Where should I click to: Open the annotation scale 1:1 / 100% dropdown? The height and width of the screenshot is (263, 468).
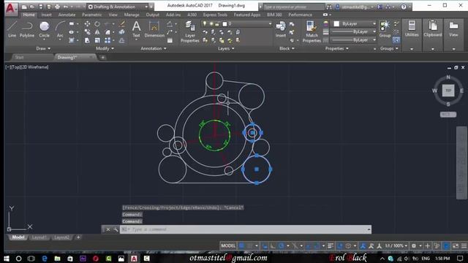pyautogui.click(x=396, y=245)
